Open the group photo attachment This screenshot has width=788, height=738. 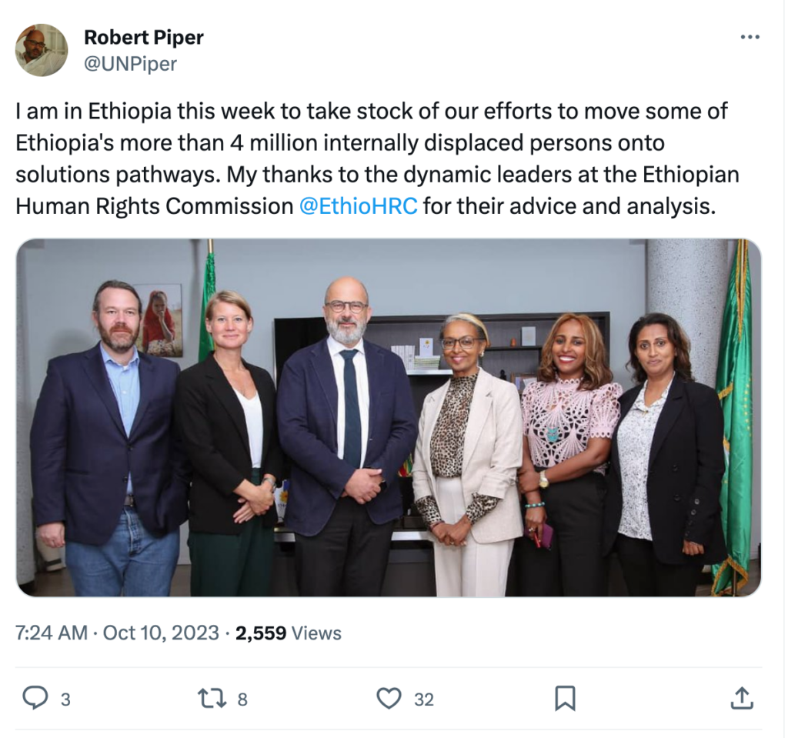coord(389,417)
